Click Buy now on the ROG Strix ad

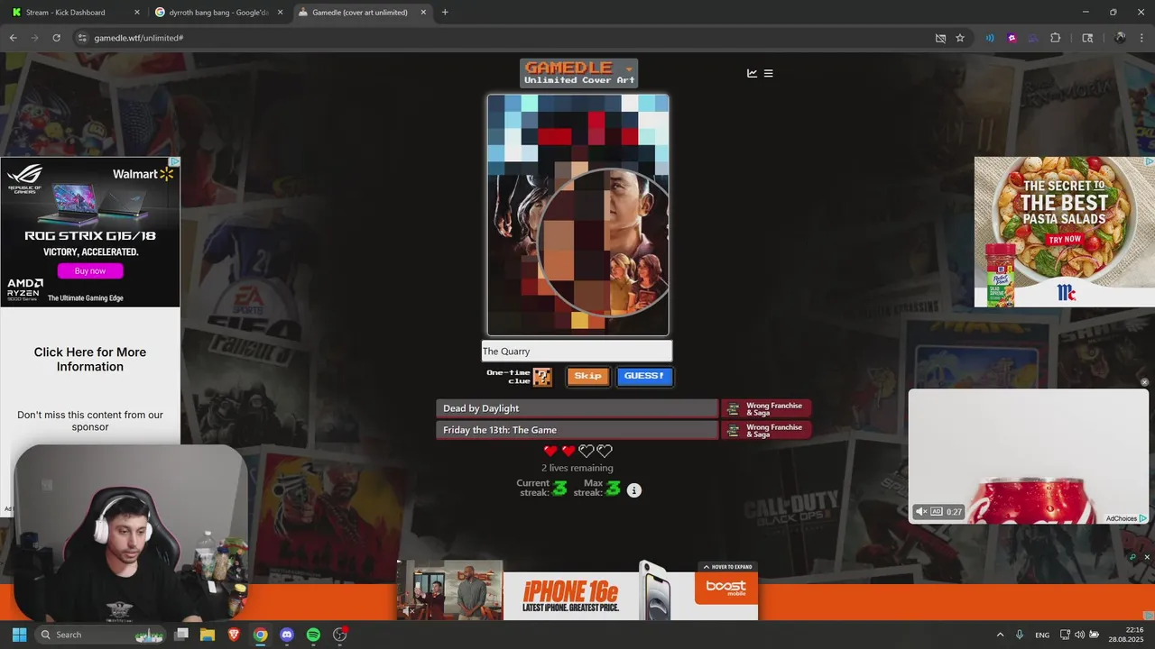89,271
